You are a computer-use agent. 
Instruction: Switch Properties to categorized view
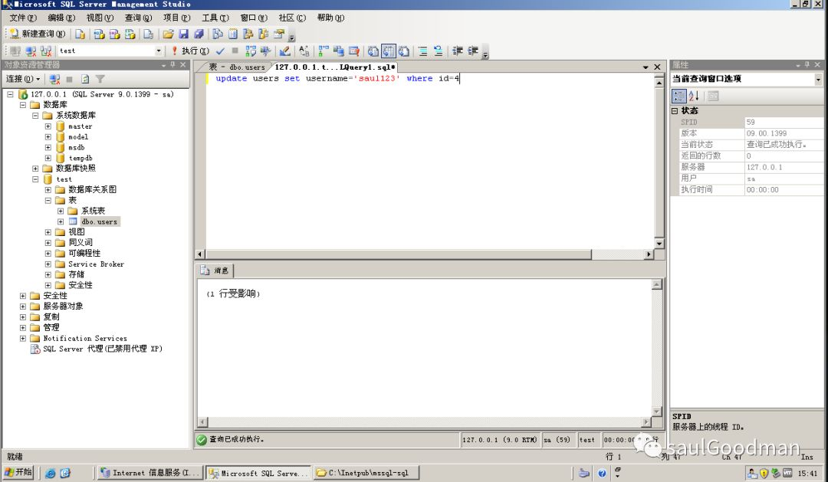678,96
